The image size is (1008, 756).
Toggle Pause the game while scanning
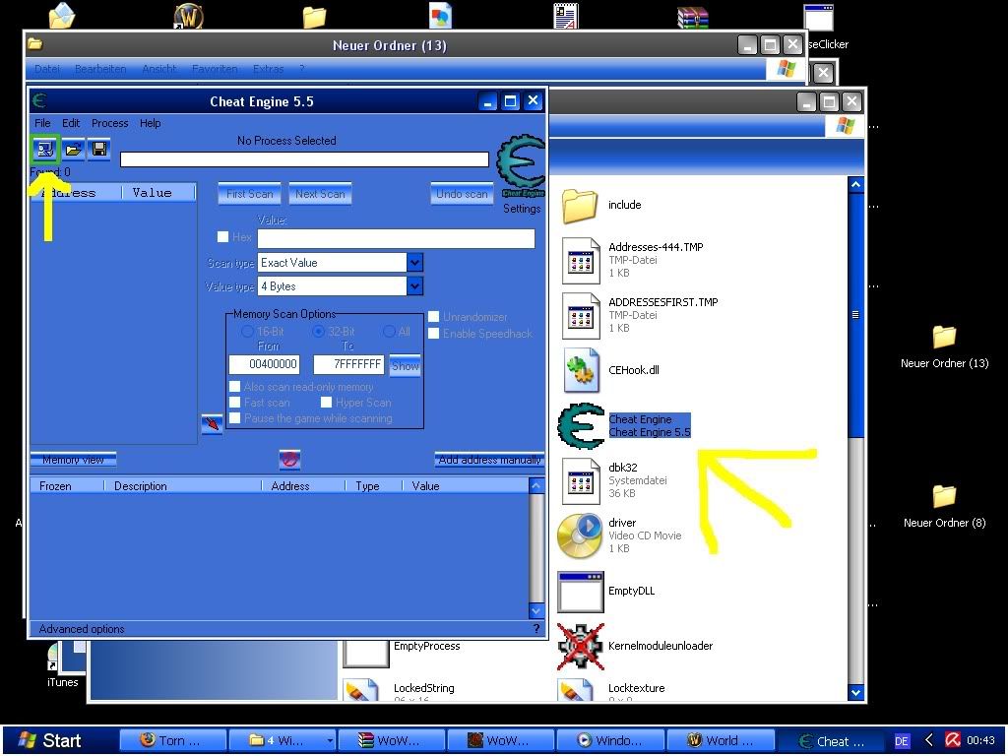click(234, 417)
